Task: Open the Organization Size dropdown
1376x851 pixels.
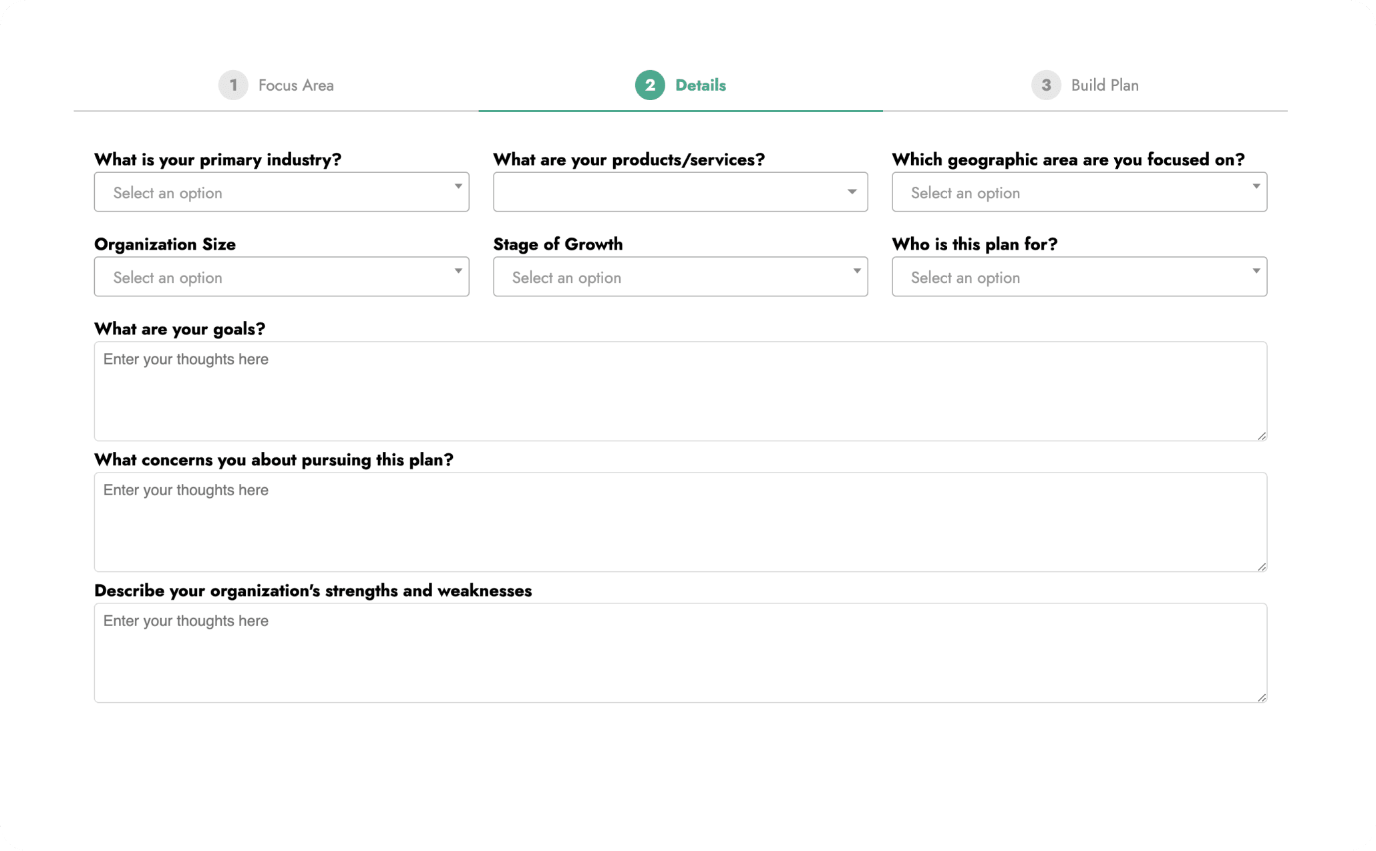Action: tap(281, 277)
